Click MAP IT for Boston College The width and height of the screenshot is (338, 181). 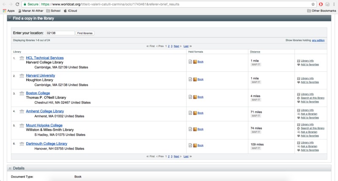(256, 100)
